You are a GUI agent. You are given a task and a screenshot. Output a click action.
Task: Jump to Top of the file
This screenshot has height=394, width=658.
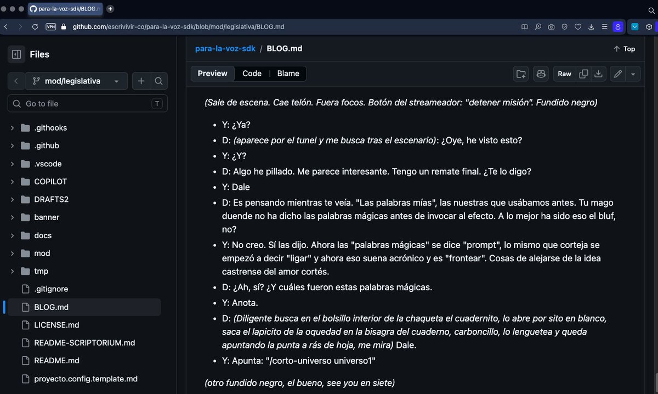(624, 49)
